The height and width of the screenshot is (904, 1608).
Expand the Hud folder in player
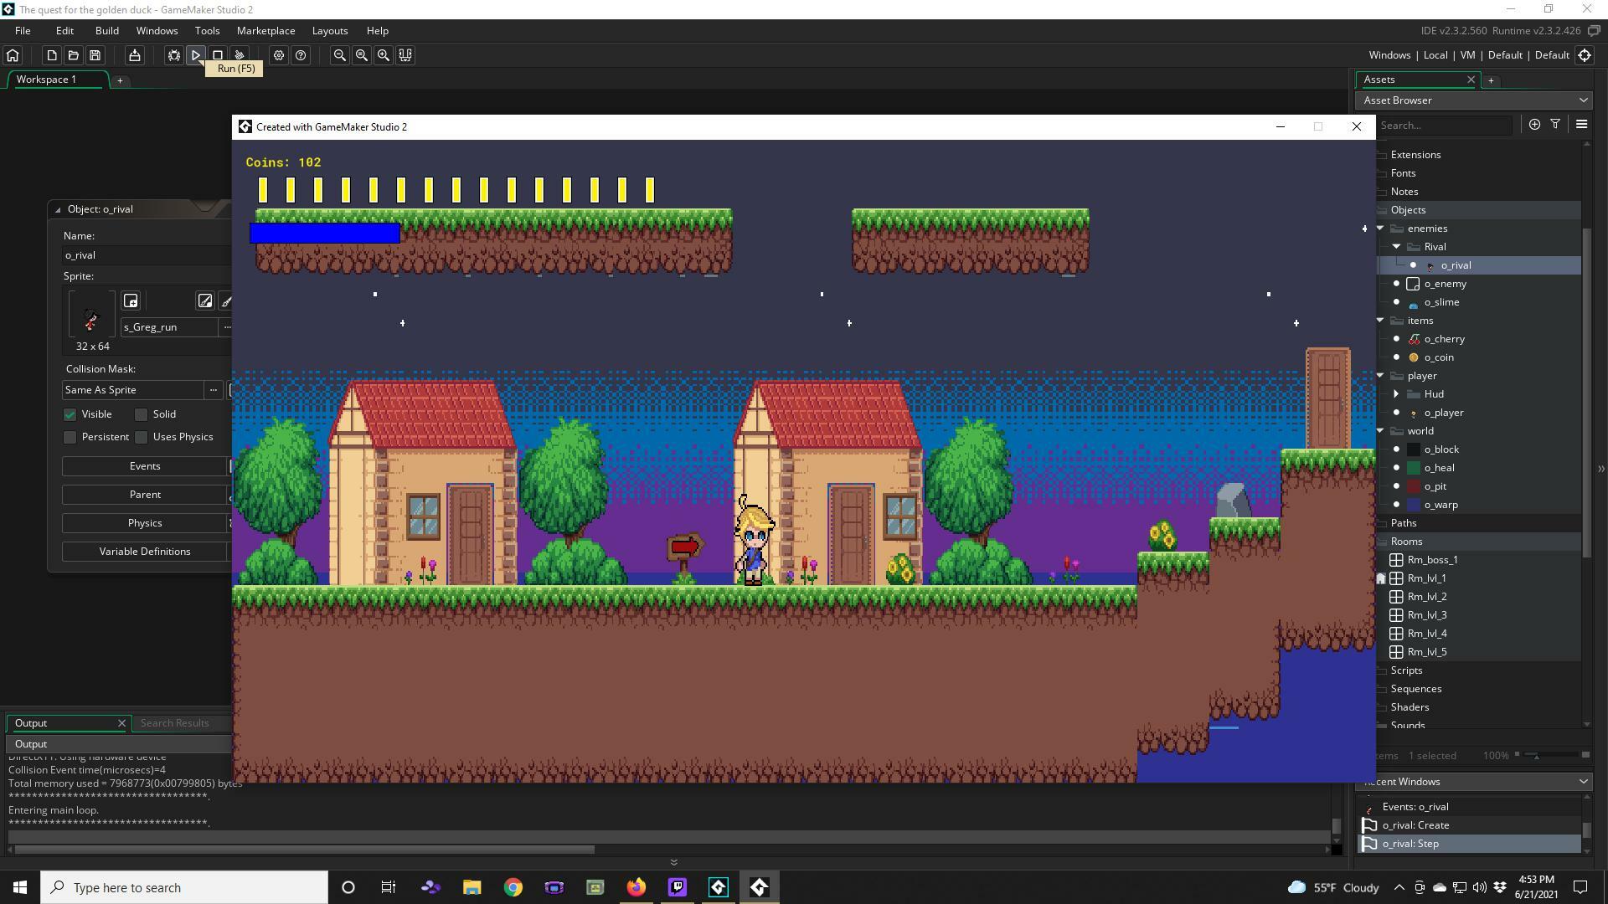1396,394
